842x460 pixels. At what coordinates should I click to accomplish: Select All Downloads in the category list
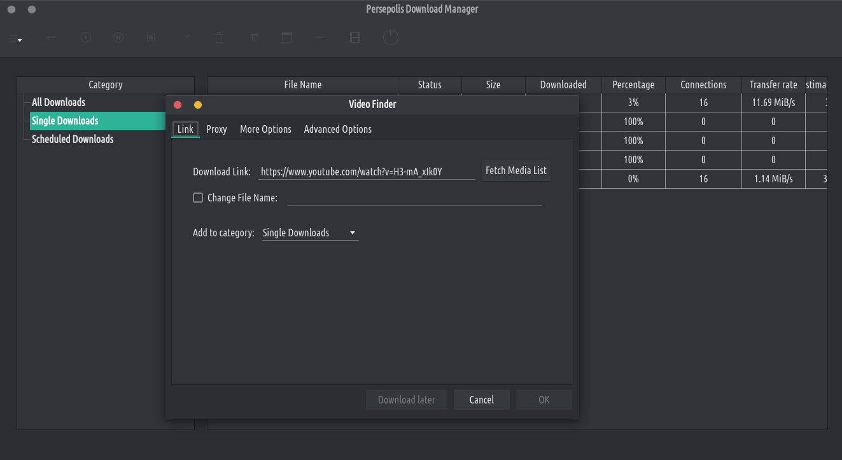[59, 102]
